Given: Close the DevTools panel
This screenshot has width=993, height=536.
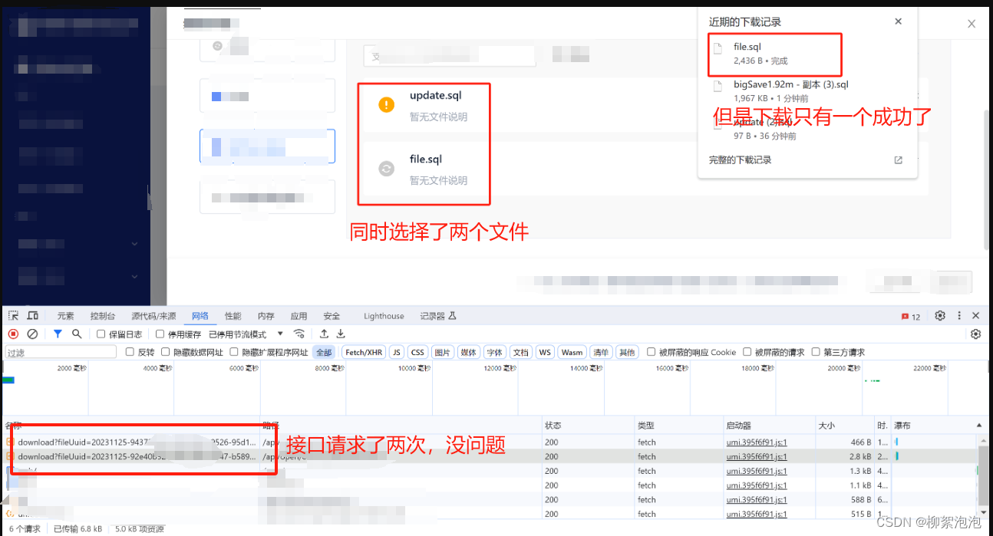Looking at the screenshot, I should pos(976,316).
